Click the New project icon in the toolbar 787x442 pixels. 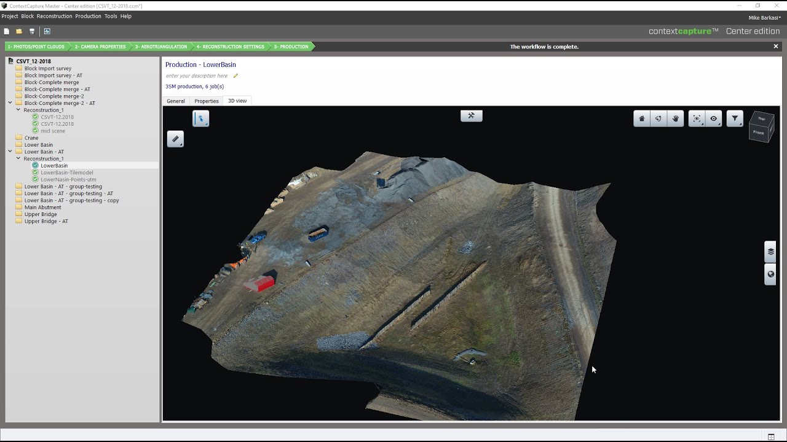[6, 31]
